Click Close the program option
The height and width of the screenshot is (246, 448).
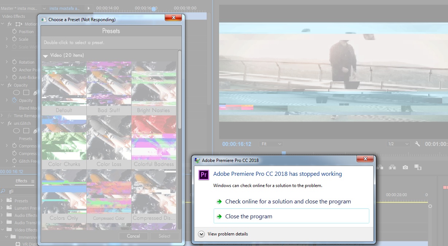pyautogui.click(x=291, y=216)
